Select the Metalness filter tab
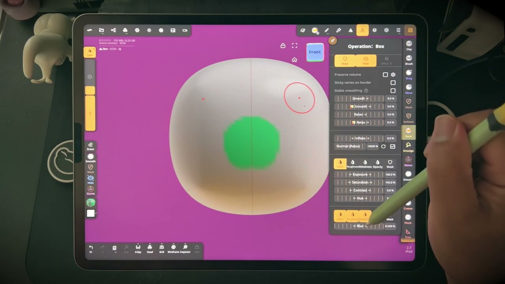505x284 pixels. [x=365, y=164]
